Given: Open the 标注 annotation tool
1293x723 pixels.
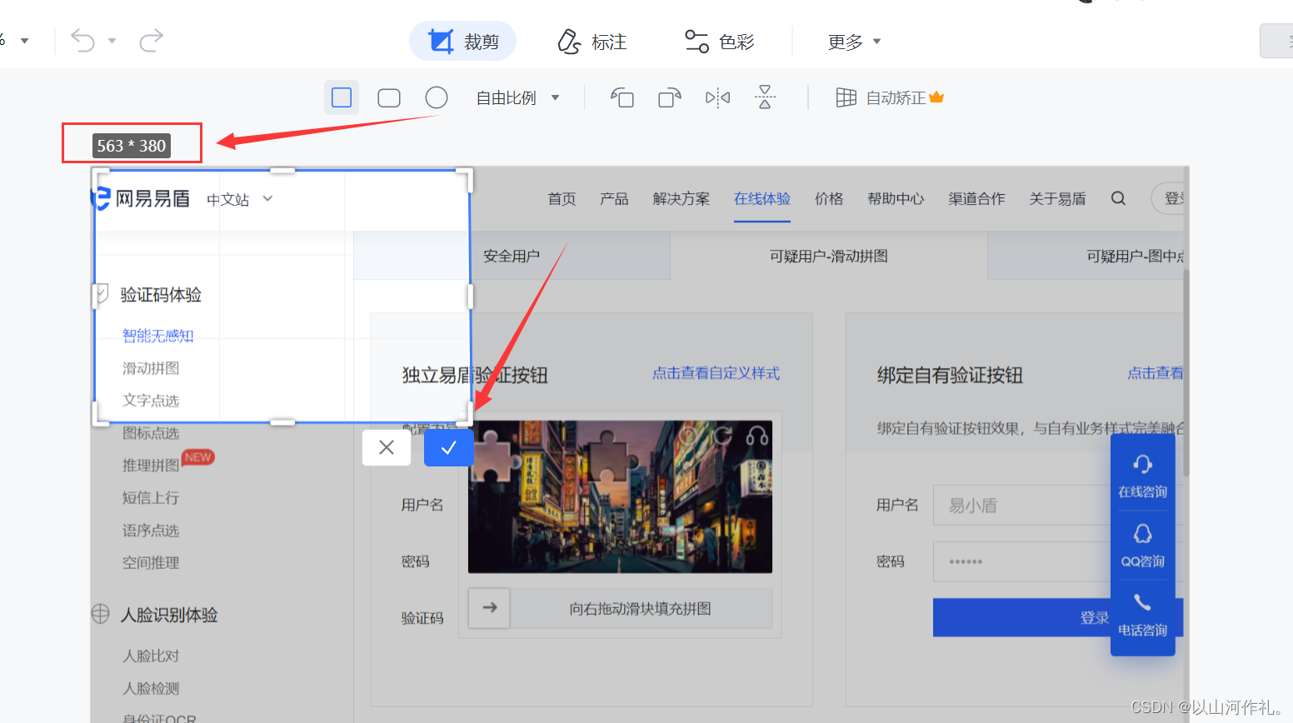Looking at the screenshot, I should [592, 42].
